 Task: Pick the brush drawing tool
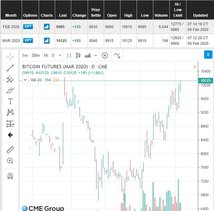point(10,91)
